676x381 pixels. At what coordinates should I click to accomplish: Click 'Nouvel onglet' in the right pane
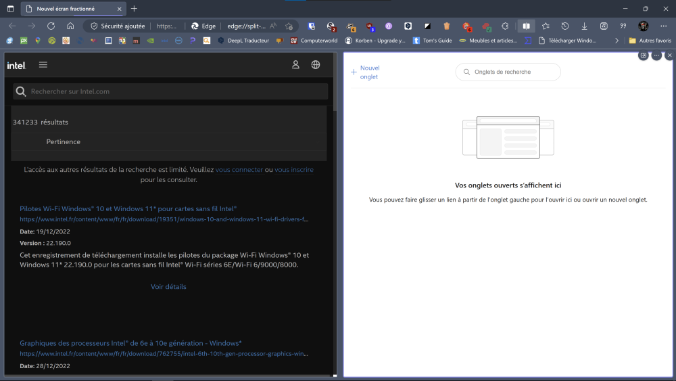click(365, 72)
